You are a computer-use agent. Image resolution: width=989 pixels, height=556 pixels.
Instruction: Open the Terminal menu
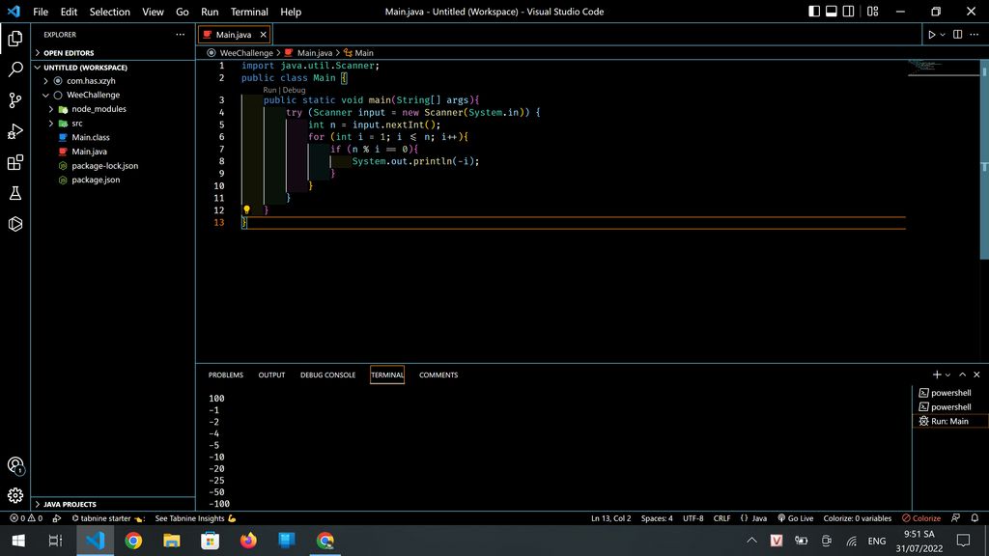coord(249,12)
